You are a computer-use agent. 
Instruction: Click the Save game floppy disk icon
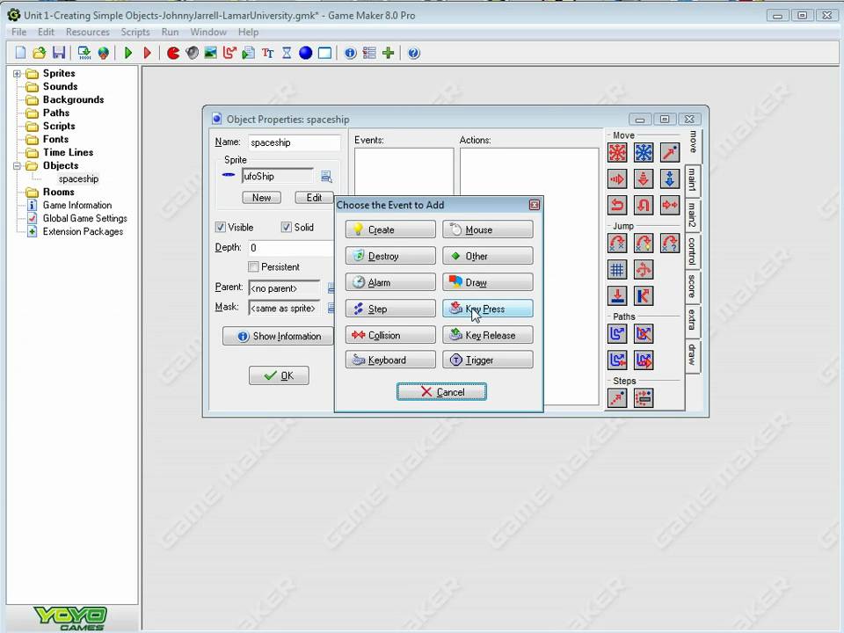point(59,53)
